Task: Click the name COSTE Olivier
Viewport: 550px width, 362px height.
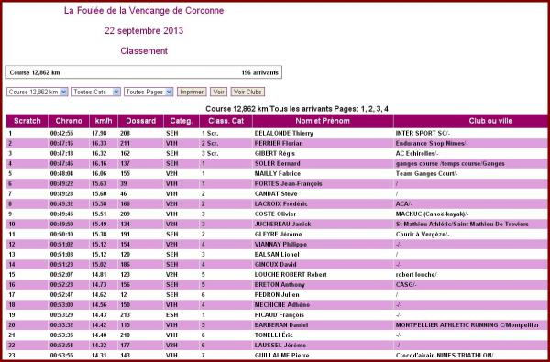Action: [275, 214]
